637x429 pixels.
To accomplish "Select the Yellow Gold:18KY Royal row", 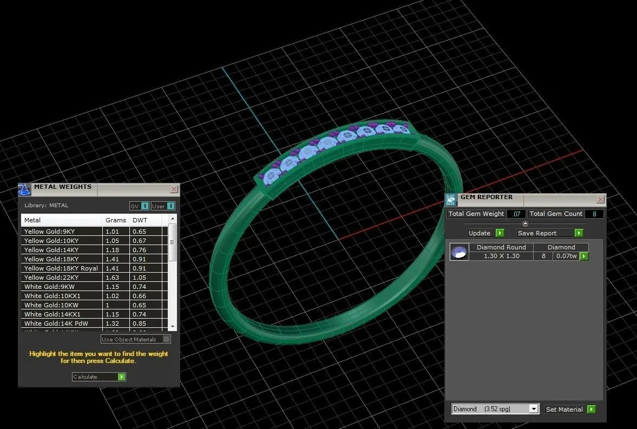I will (x=94, y=268).
